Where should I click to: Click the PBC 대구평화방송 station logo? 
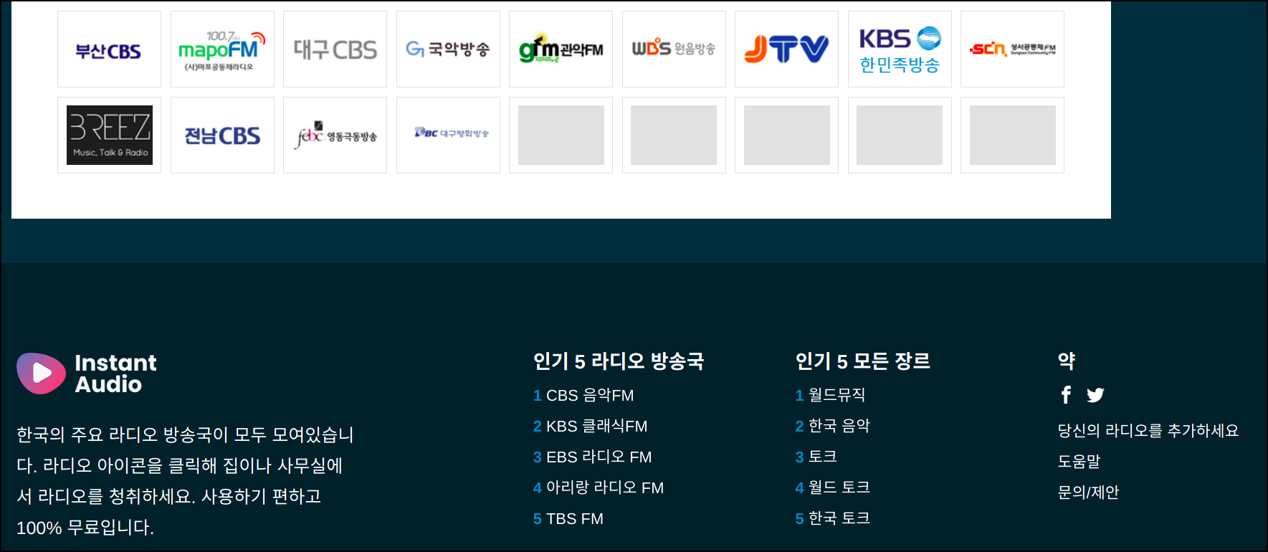pyautogui.click(x=448, y=135)
